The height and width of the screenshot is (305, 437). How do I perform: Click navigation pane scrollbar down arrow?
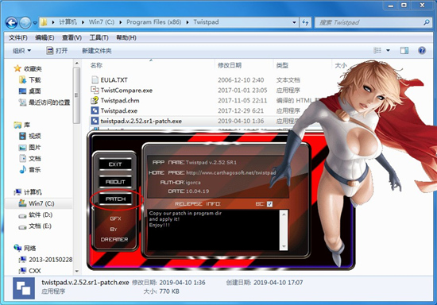coord(77,271)
